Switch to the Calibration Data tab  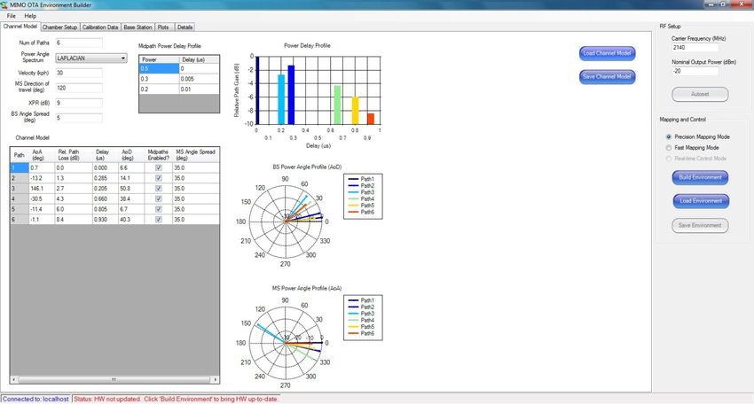pos(100,27)
